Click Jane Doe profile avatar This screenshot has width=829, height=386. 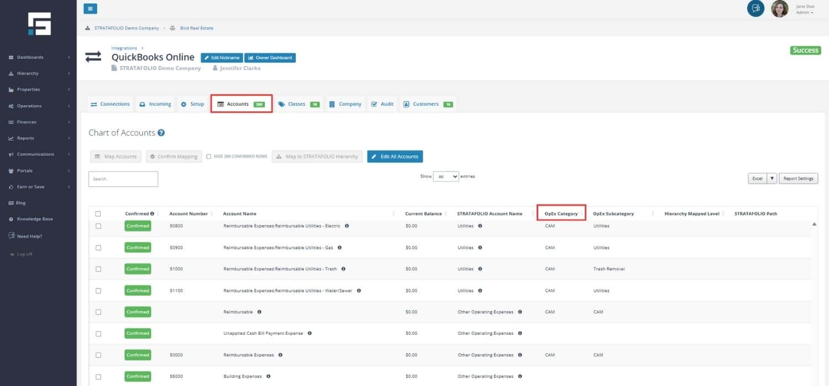(x=780, y=9)
